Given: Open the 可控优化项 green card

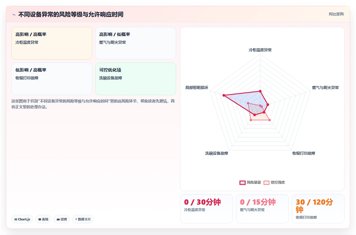Looking at the screenshot, I should click(x=136, y=79).
